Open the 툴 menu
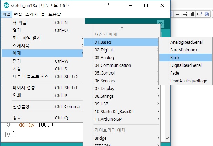The width and height of the screenshot is (213, 146). point(43,14)
